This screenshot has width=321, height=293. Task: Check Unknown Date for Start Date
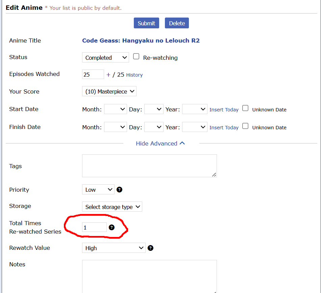click(x=245, y=108)
